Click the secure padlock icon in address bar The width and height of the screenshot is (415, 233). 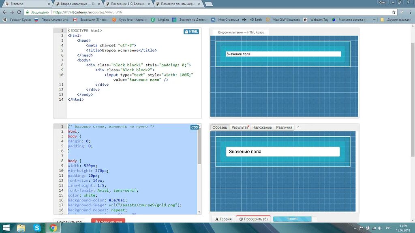[27, 12]
